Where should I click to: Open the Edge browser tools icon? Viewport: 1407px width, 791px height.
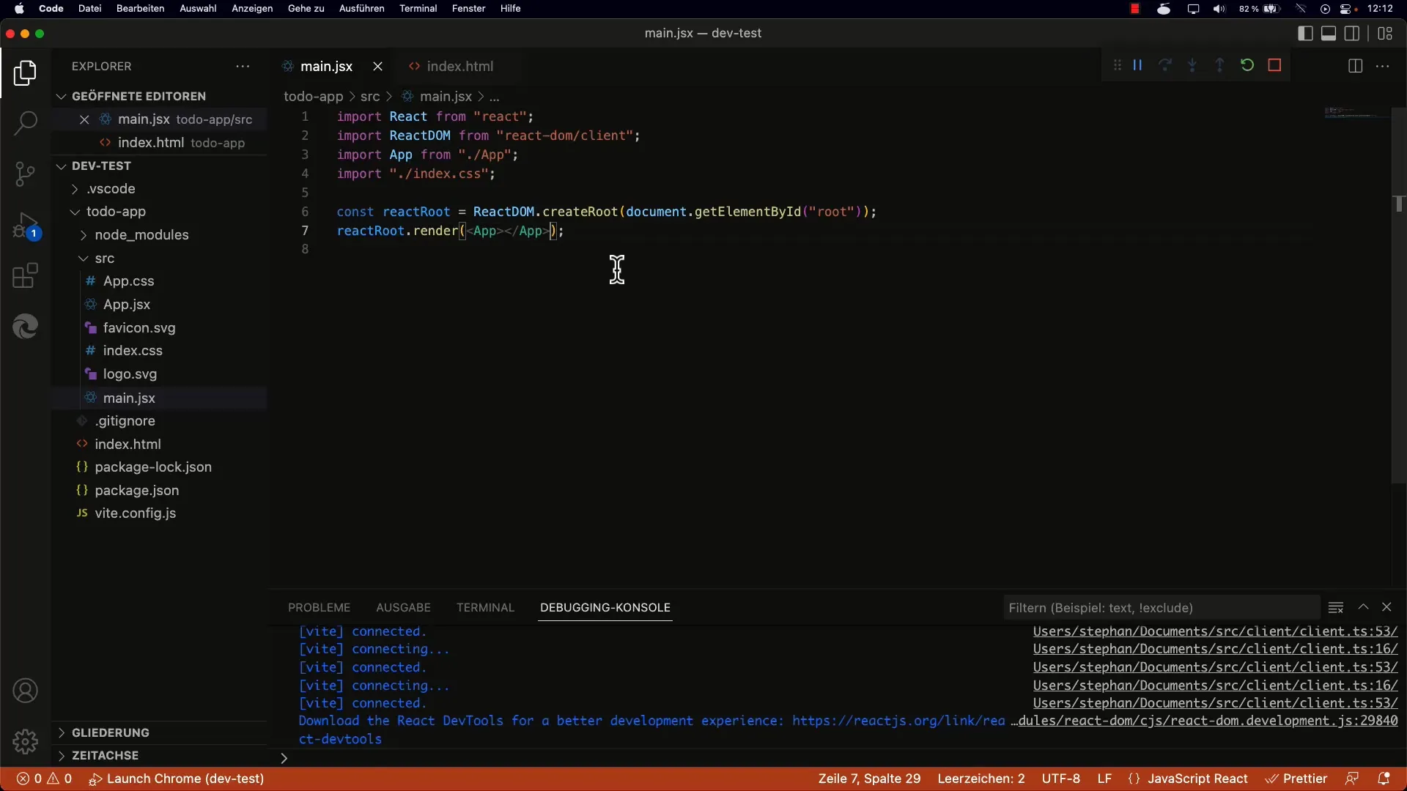point(25,326)
